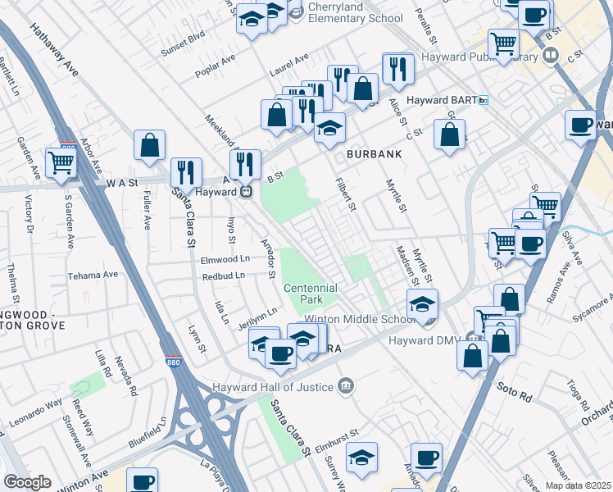
Task: Select the shopping bag marker near C St
Action: point(450,135)
